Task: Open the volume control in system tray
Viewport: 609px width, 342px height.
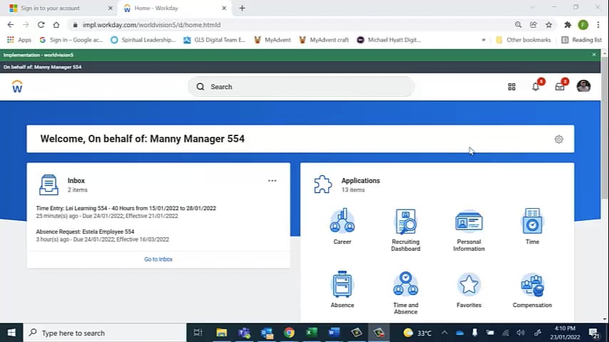Action: [521, 333]
